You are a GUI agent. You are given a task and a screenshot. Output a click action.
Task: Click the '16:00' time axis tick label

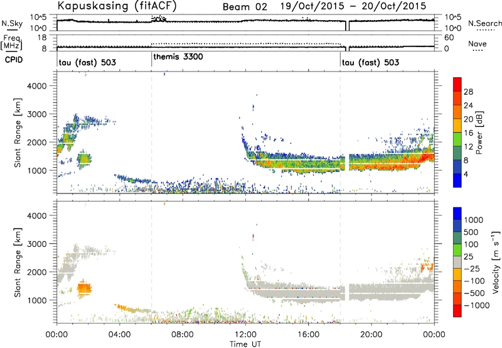click(x=308, y=335)
